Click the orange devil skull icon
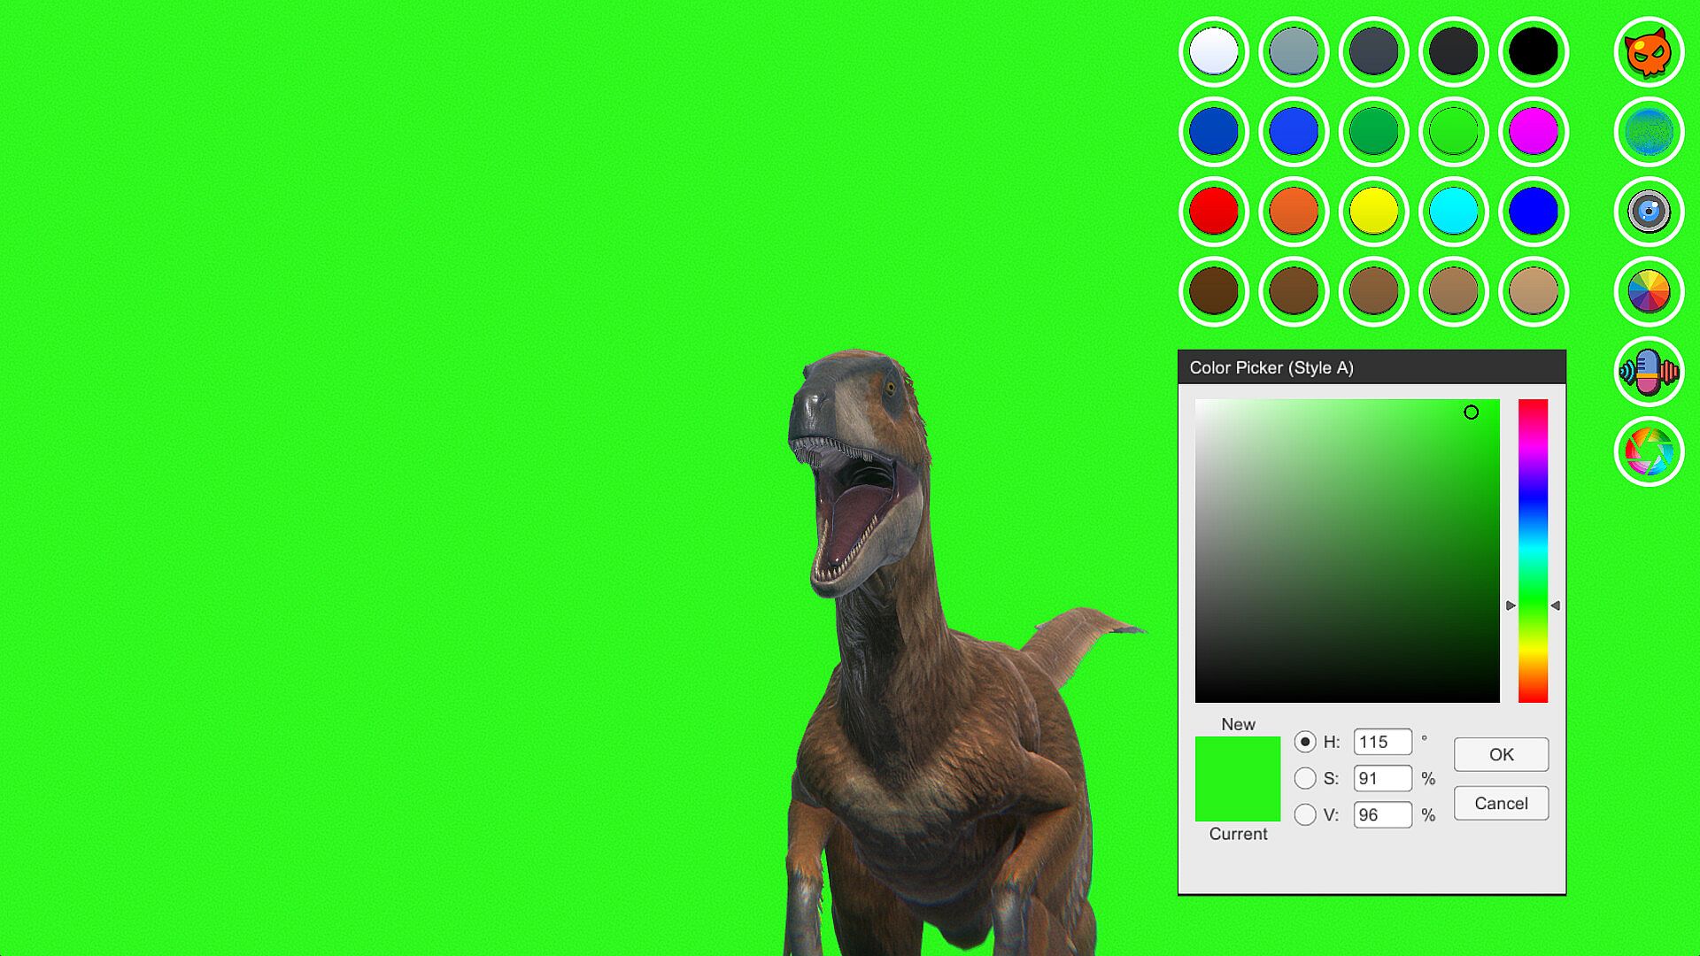 coord(1649,52)
